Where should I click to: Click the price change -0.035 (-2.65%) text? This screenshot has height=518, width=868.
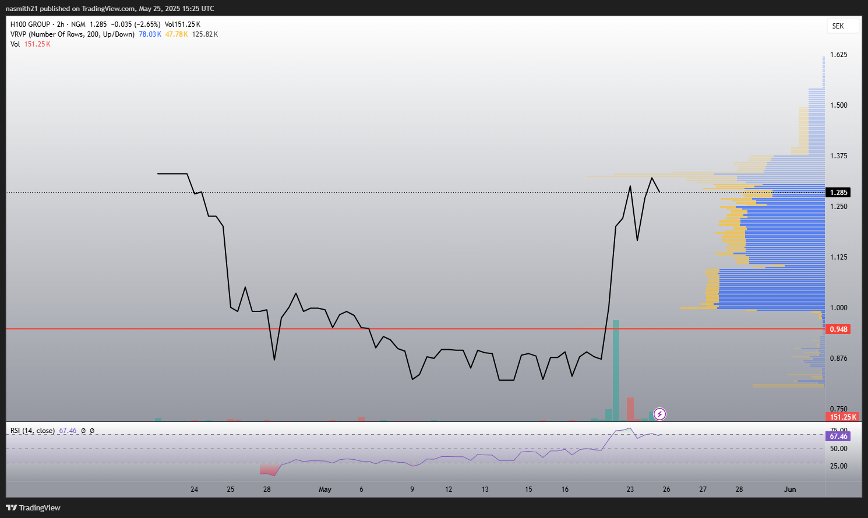point(136,24)
